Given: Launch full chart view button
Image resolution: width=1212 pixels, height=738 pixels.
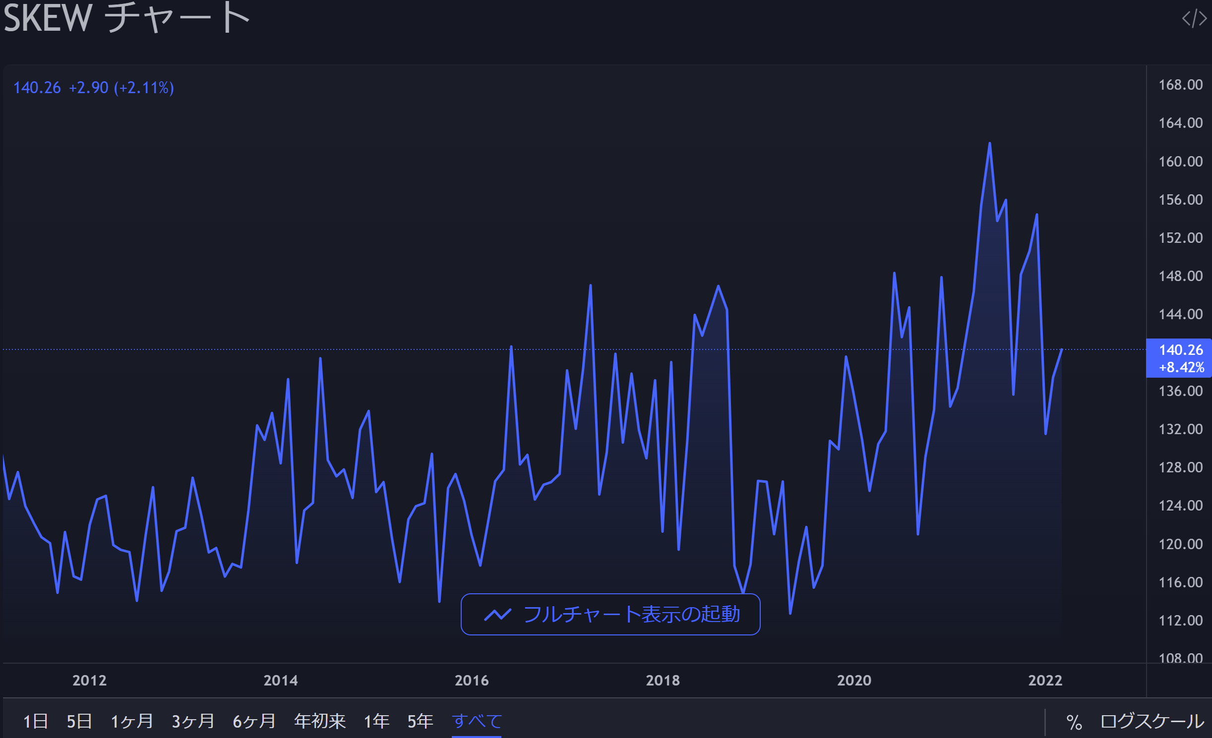Looking at the screenshot, I should (610, 615).
